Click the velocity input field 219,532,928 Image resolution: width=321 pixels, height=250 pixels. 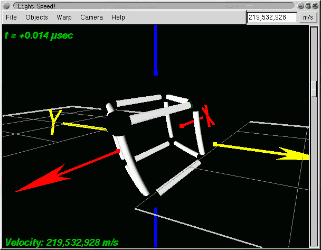(272, 17)
